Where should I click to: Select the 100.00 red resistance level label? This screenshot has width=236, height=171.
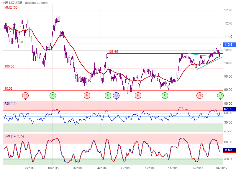[x=9, y=66]
